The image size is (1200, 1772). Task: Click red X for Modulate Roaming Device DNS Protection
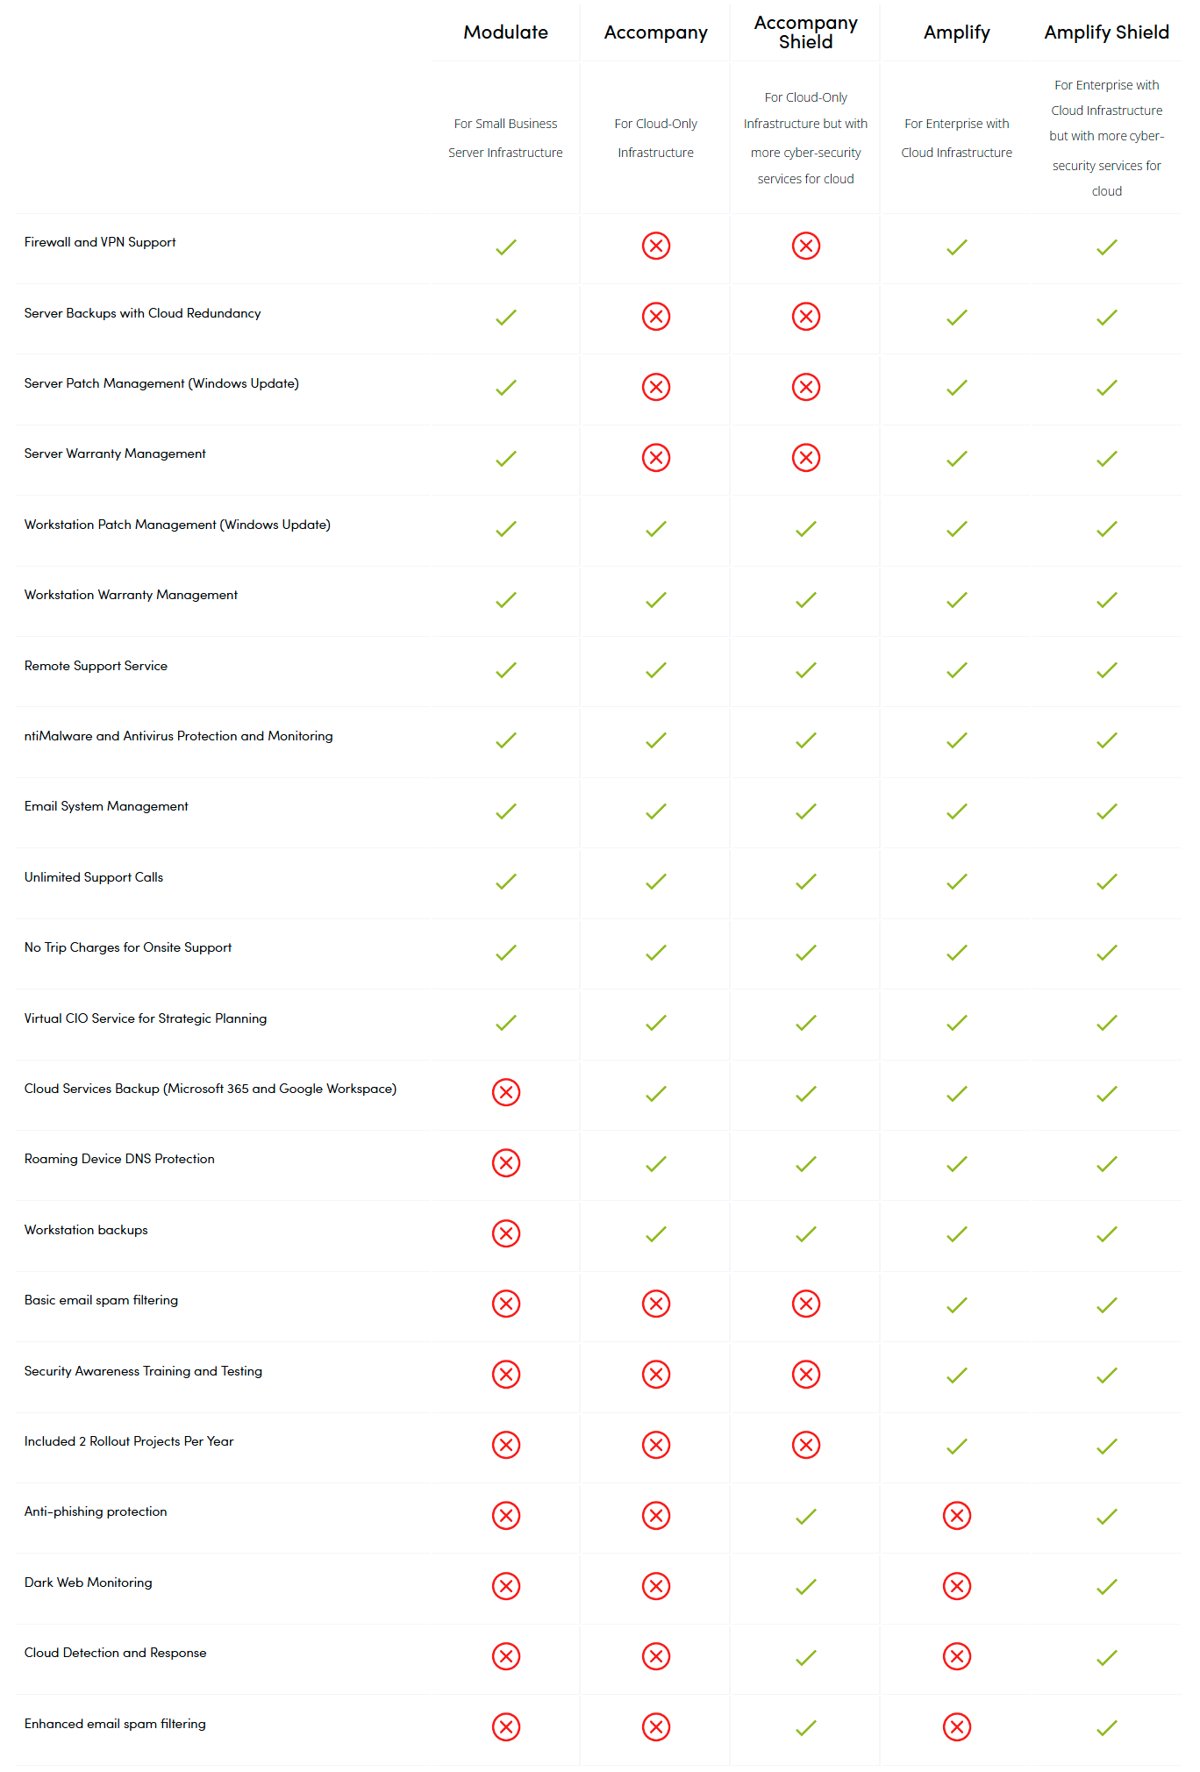(506, 1162)
